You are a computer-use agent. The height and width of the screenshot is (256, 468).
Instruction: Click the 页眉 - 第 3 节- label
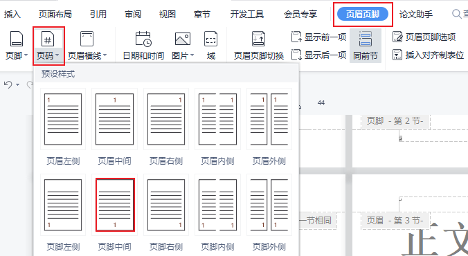click(x=395, y=221)
